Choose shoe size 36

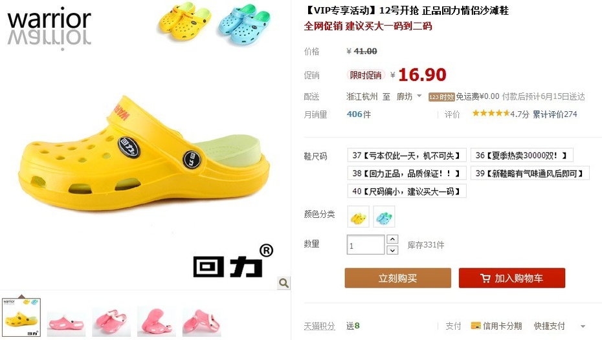(522, 155)
